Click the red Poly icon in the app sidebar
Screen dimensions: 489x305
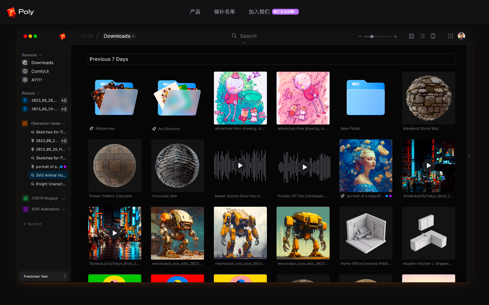(x=63, y=36)
